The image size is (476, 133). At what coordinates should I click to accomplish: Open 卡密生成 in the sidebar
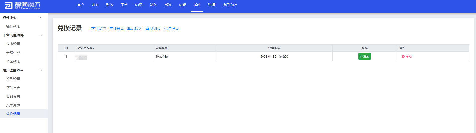tap(13, 53)
